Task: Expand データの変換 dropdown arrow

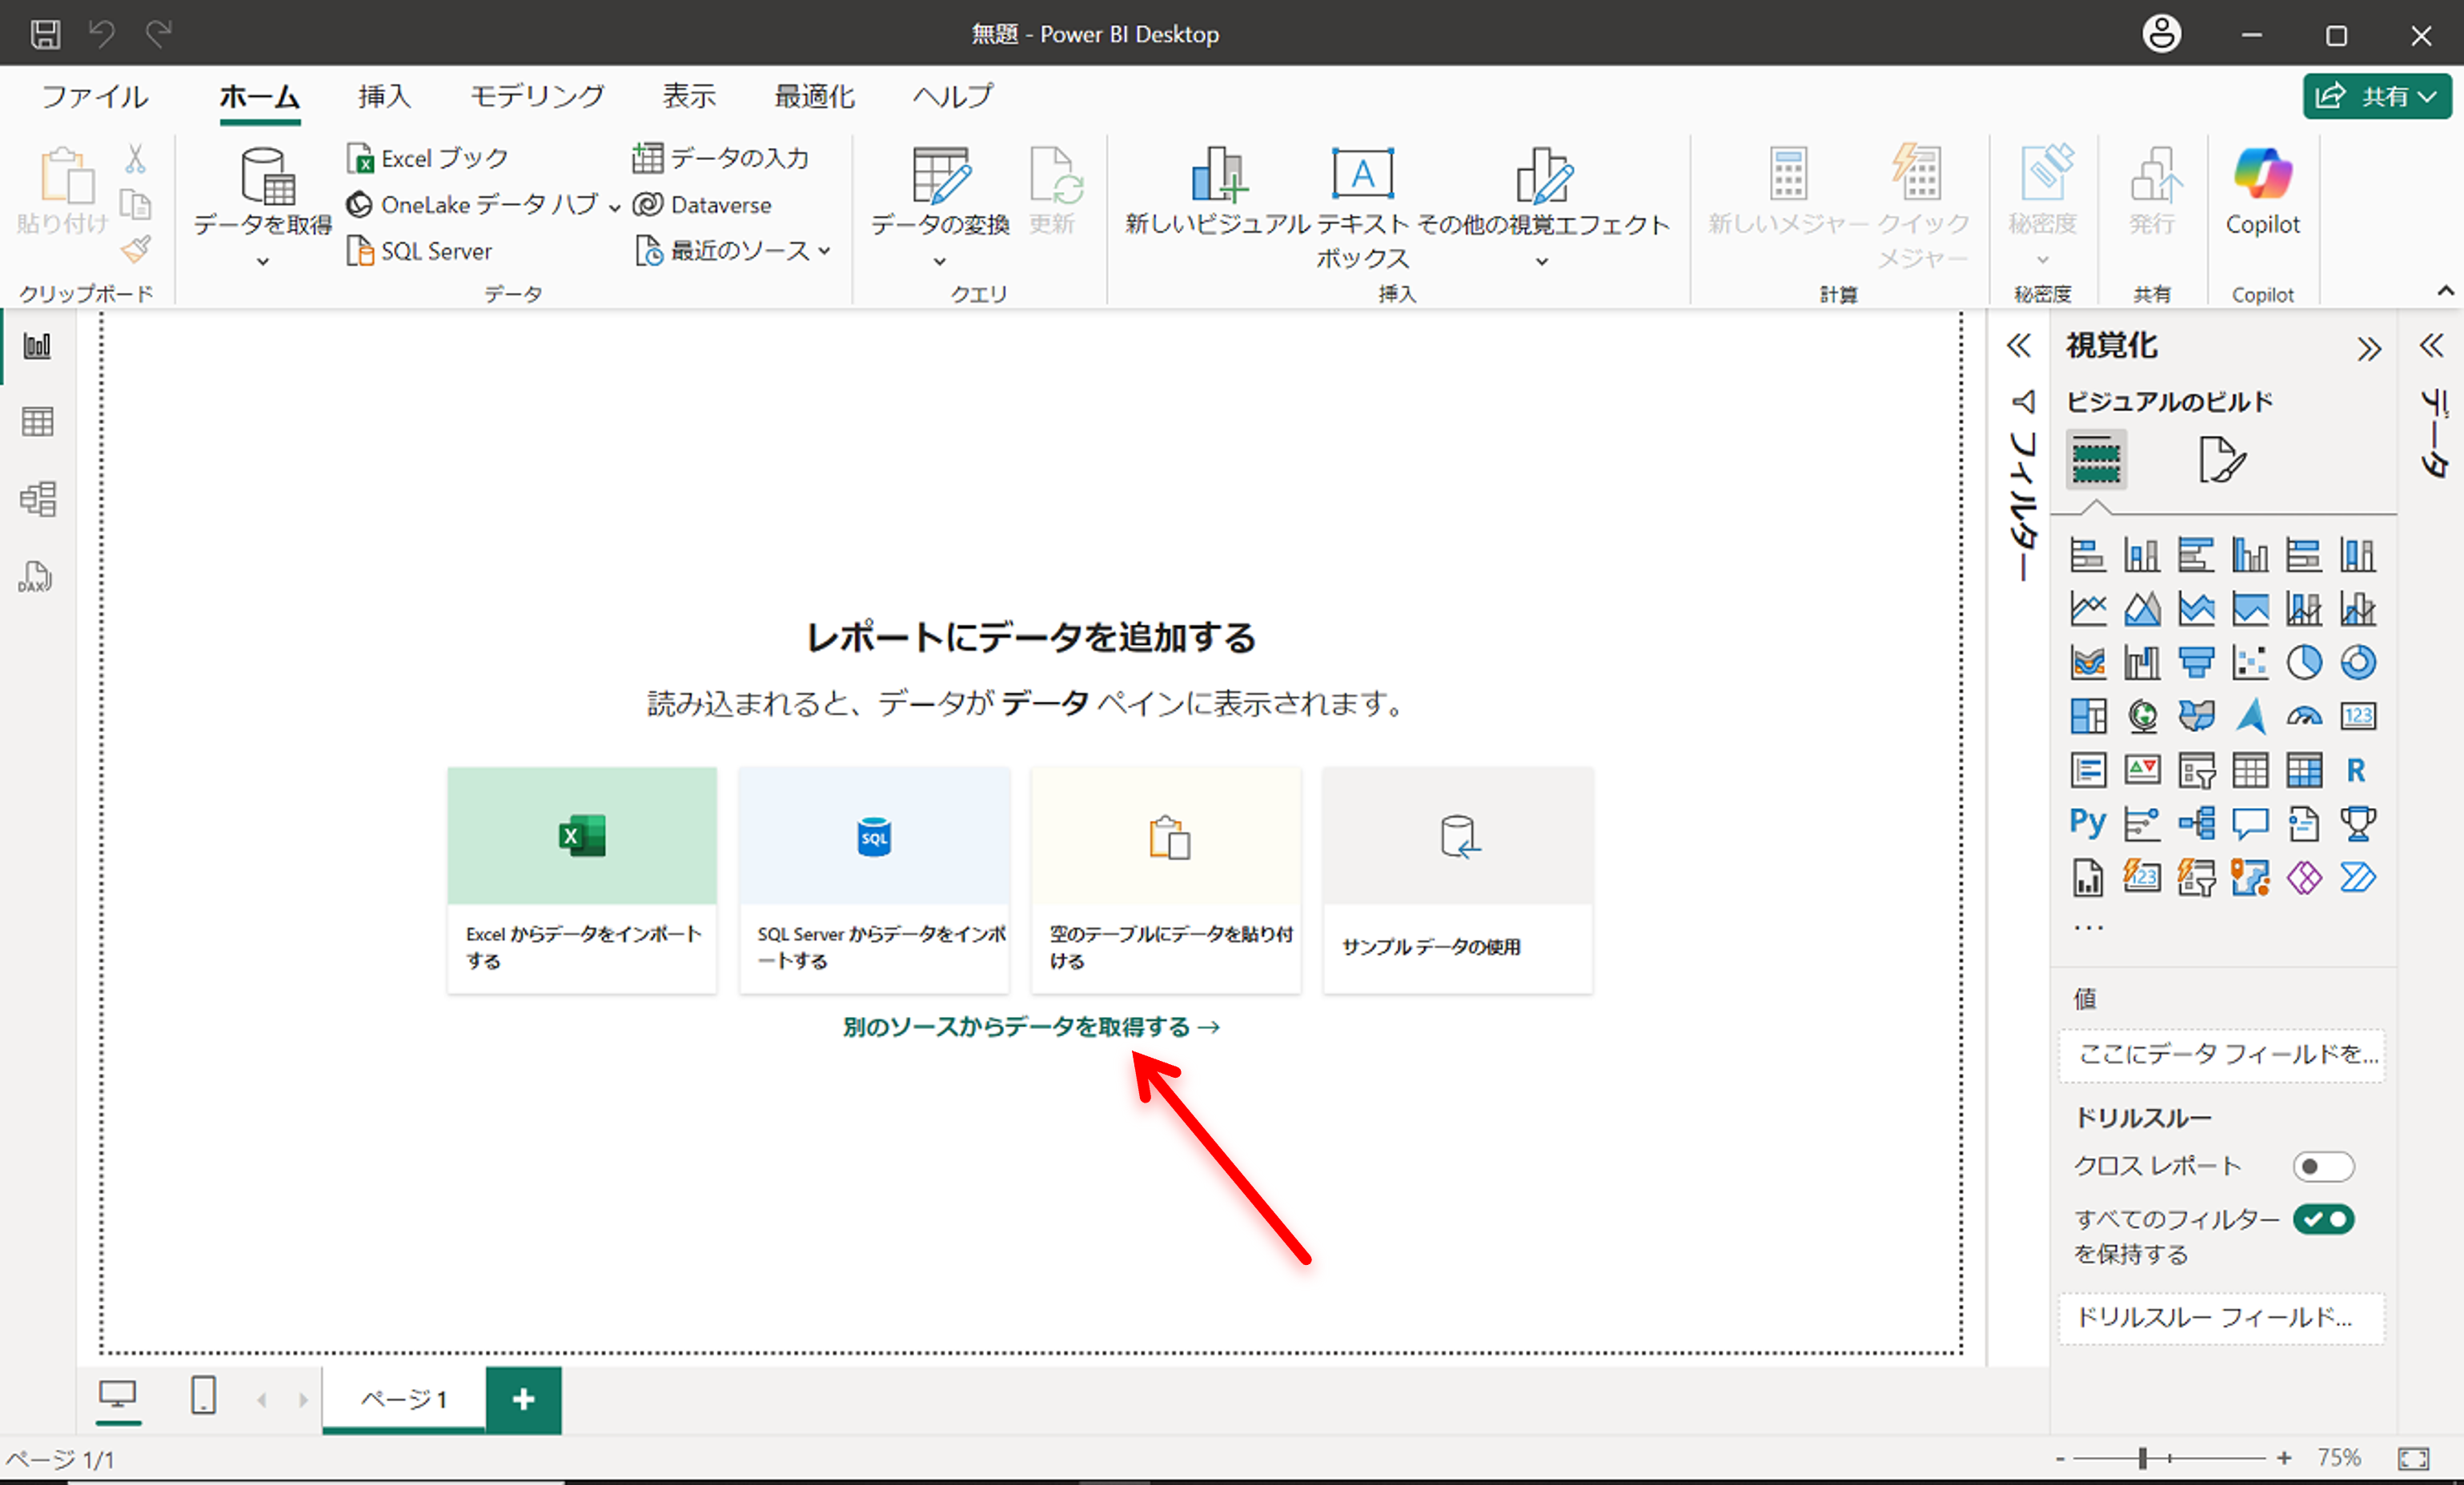Action: pyautogui.click(x=939, y=262)
